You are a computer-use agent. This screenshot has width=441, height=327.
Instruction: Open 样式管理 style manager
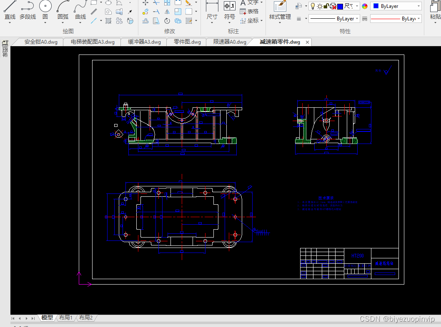coord(280,11)
